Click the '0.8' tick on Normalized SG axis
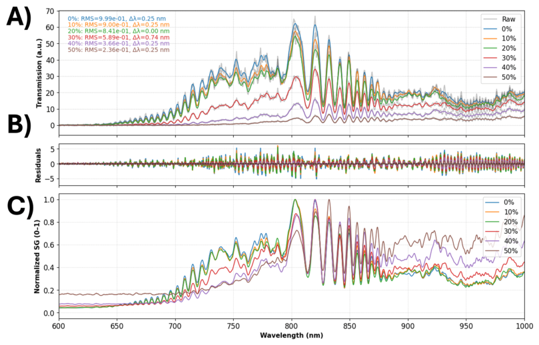The height and width of the screenshot is (345, 539). coord(50,222)
